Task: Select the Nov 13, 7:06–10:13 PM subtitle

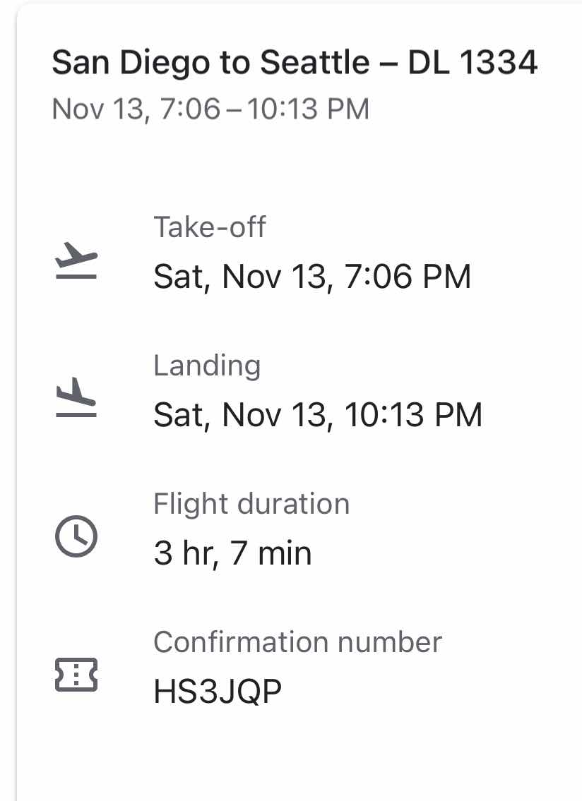Action: point(210,109)
